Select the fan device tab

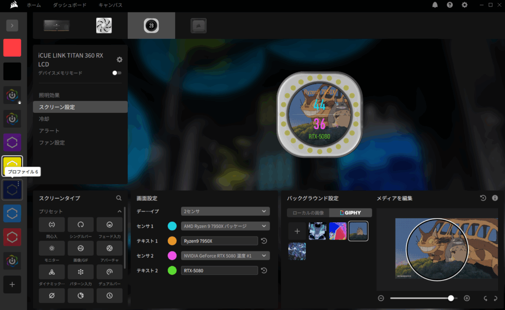coord(104,26)
